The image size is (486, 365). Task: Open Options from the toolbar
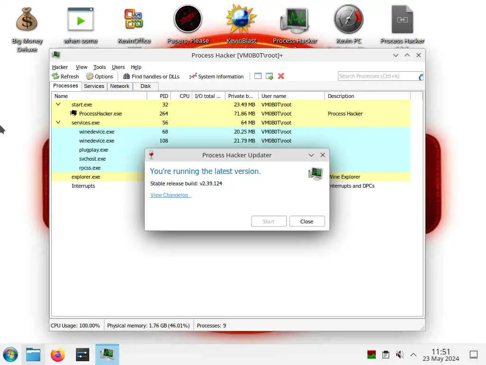(100, 77)
